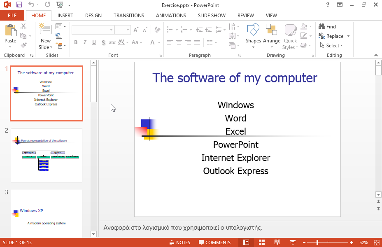Collapse the ribbon chevron
The image size is (382, 247).
(376, 55)
